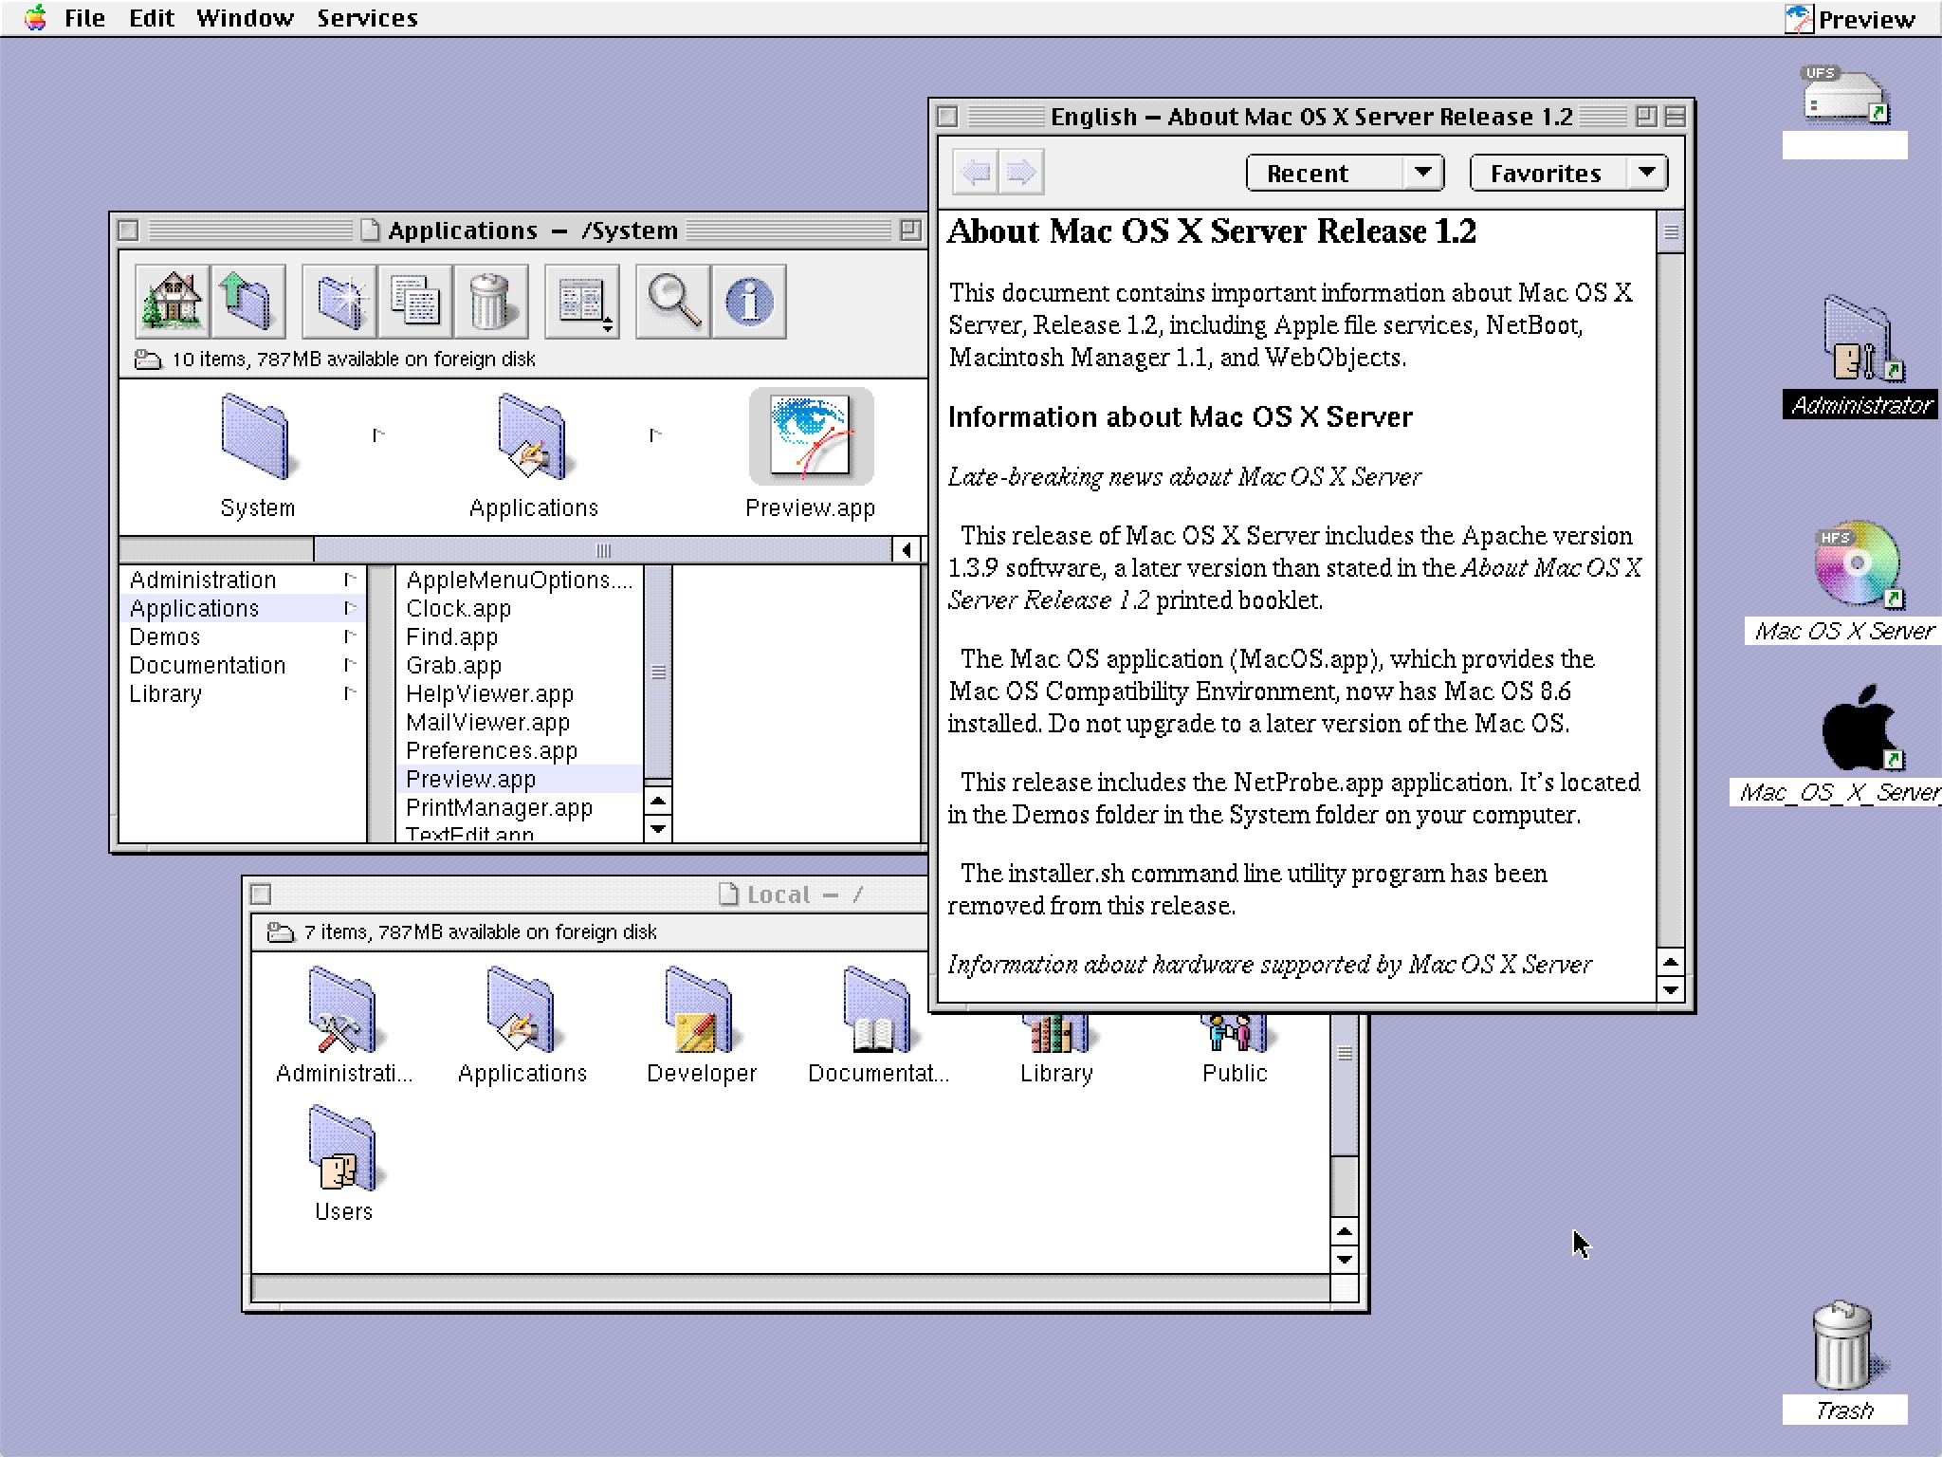Click the up-folder navigation toolbar icon
Viewport: 1942px width, 1457px height.
click(x=247, y=301)
